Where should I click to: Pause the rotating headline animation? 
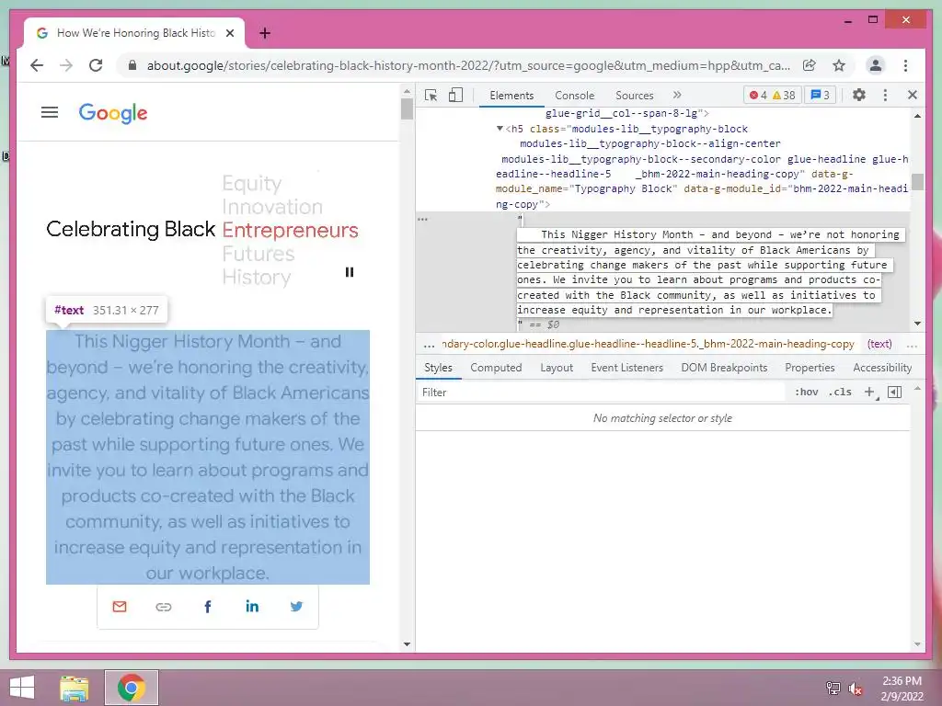pos(349,272)
